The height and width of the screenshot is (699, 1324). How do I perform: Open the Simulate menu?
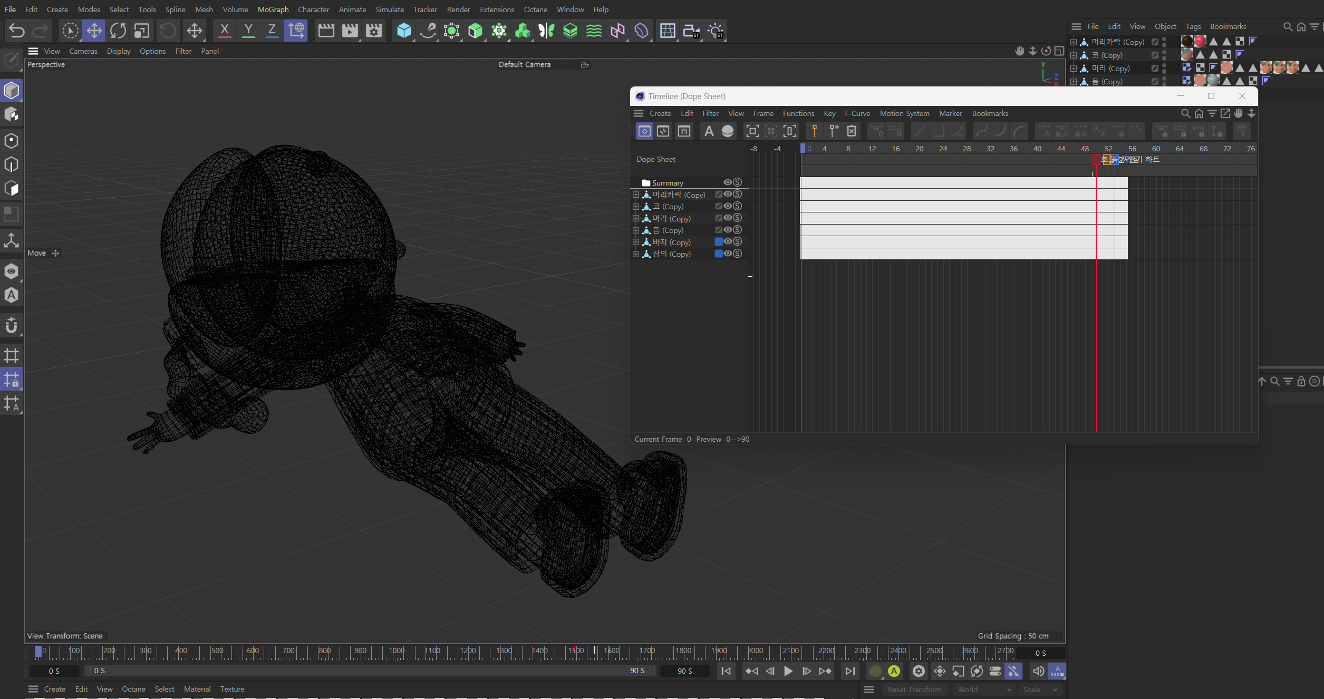click(389, 9)
